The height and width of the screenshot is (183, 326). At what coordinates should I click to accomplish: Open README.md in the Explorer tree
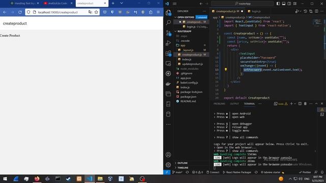188,101
